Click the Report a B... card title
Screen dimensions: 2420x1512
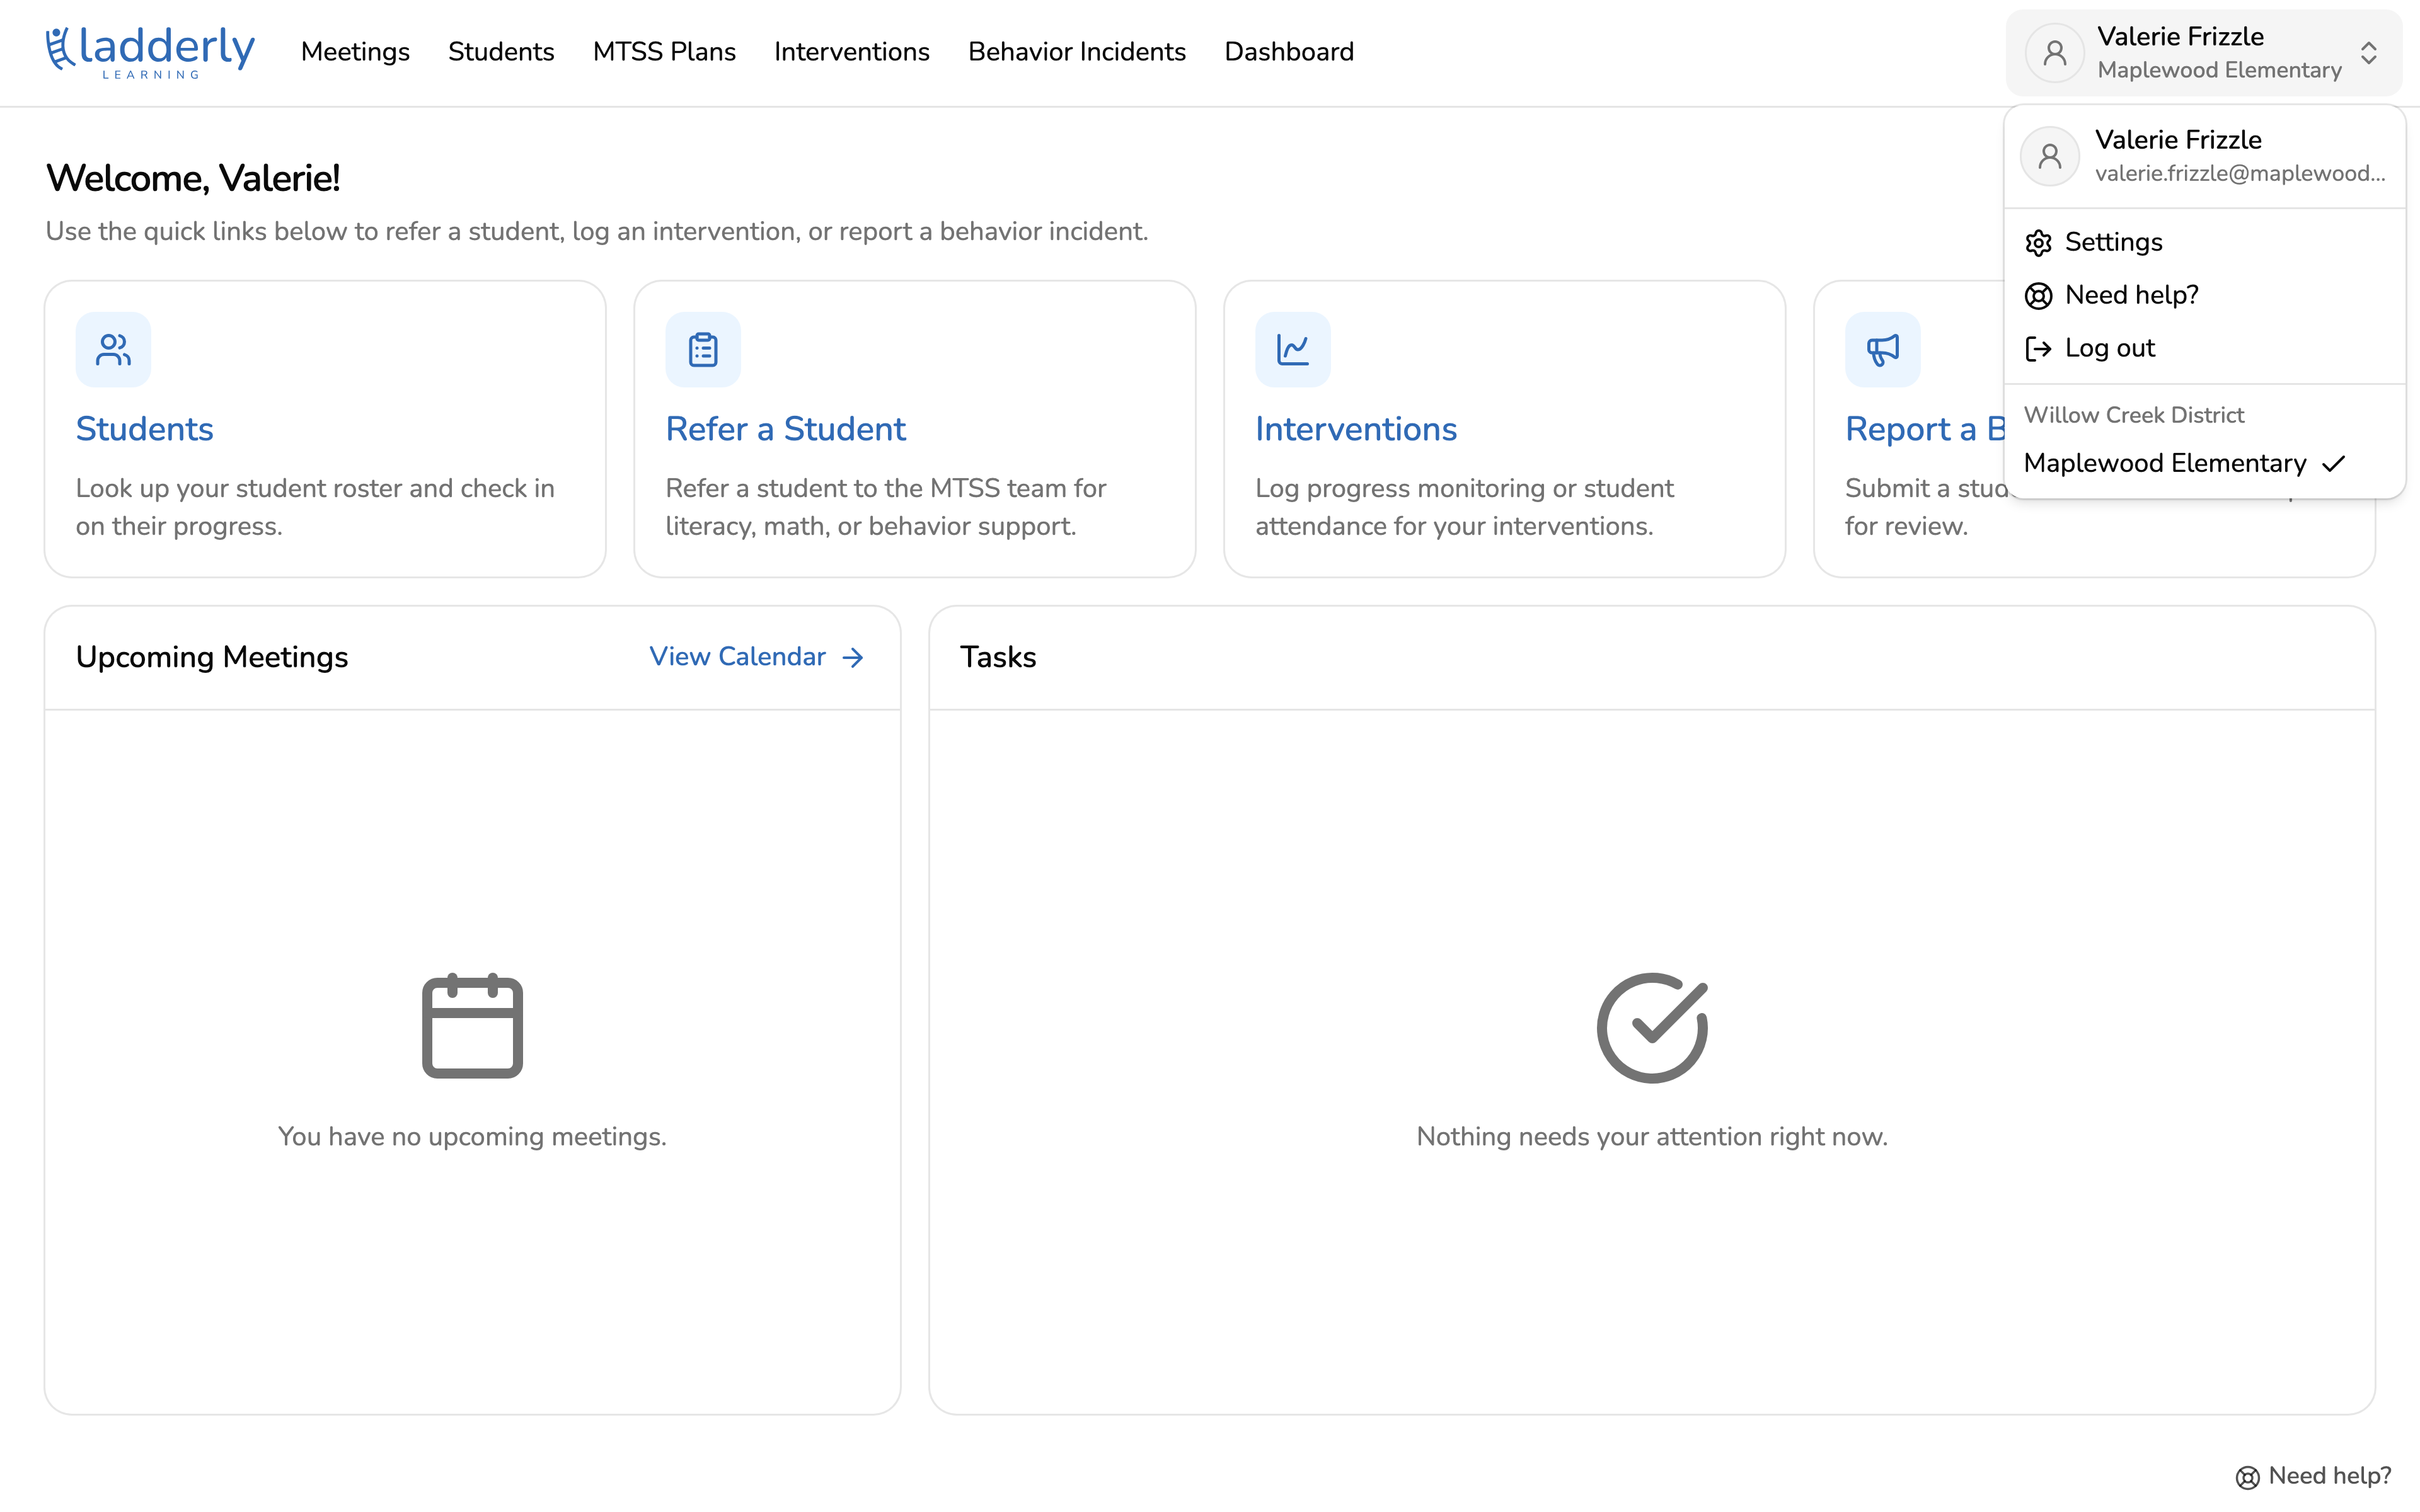pos(1925,429)
